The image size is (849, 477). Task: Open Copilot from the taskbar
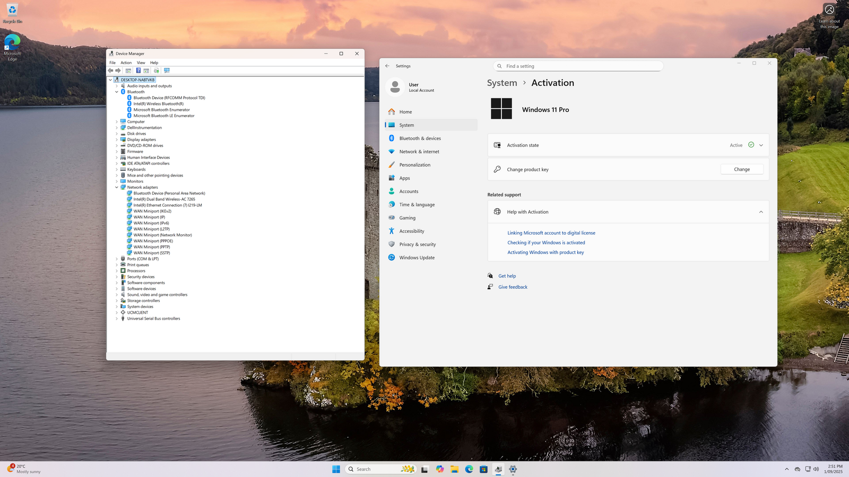(440, 469)
